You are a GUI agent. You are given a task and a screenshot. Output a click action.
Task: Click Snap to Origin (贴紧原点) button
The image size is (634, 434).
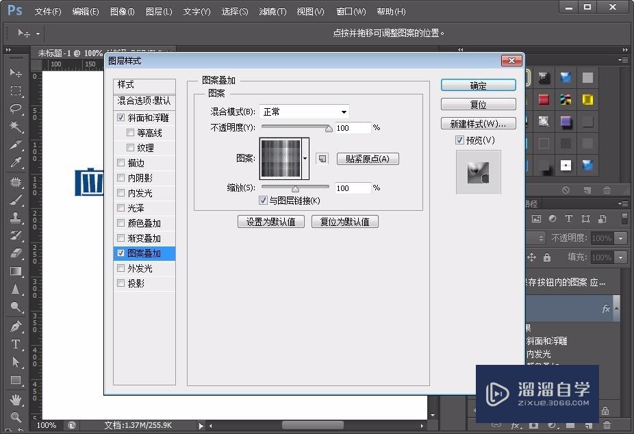pos(368,159)
